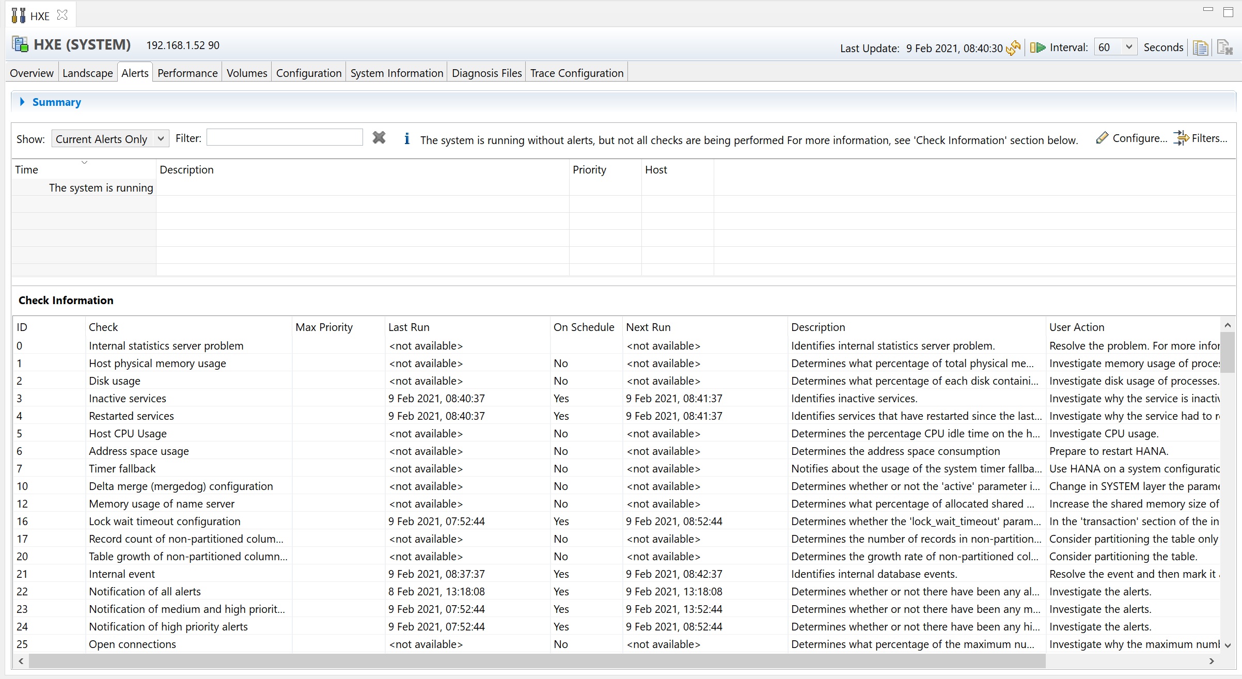Clear the filter with the X icon
1242x679 pixels.
379,137
